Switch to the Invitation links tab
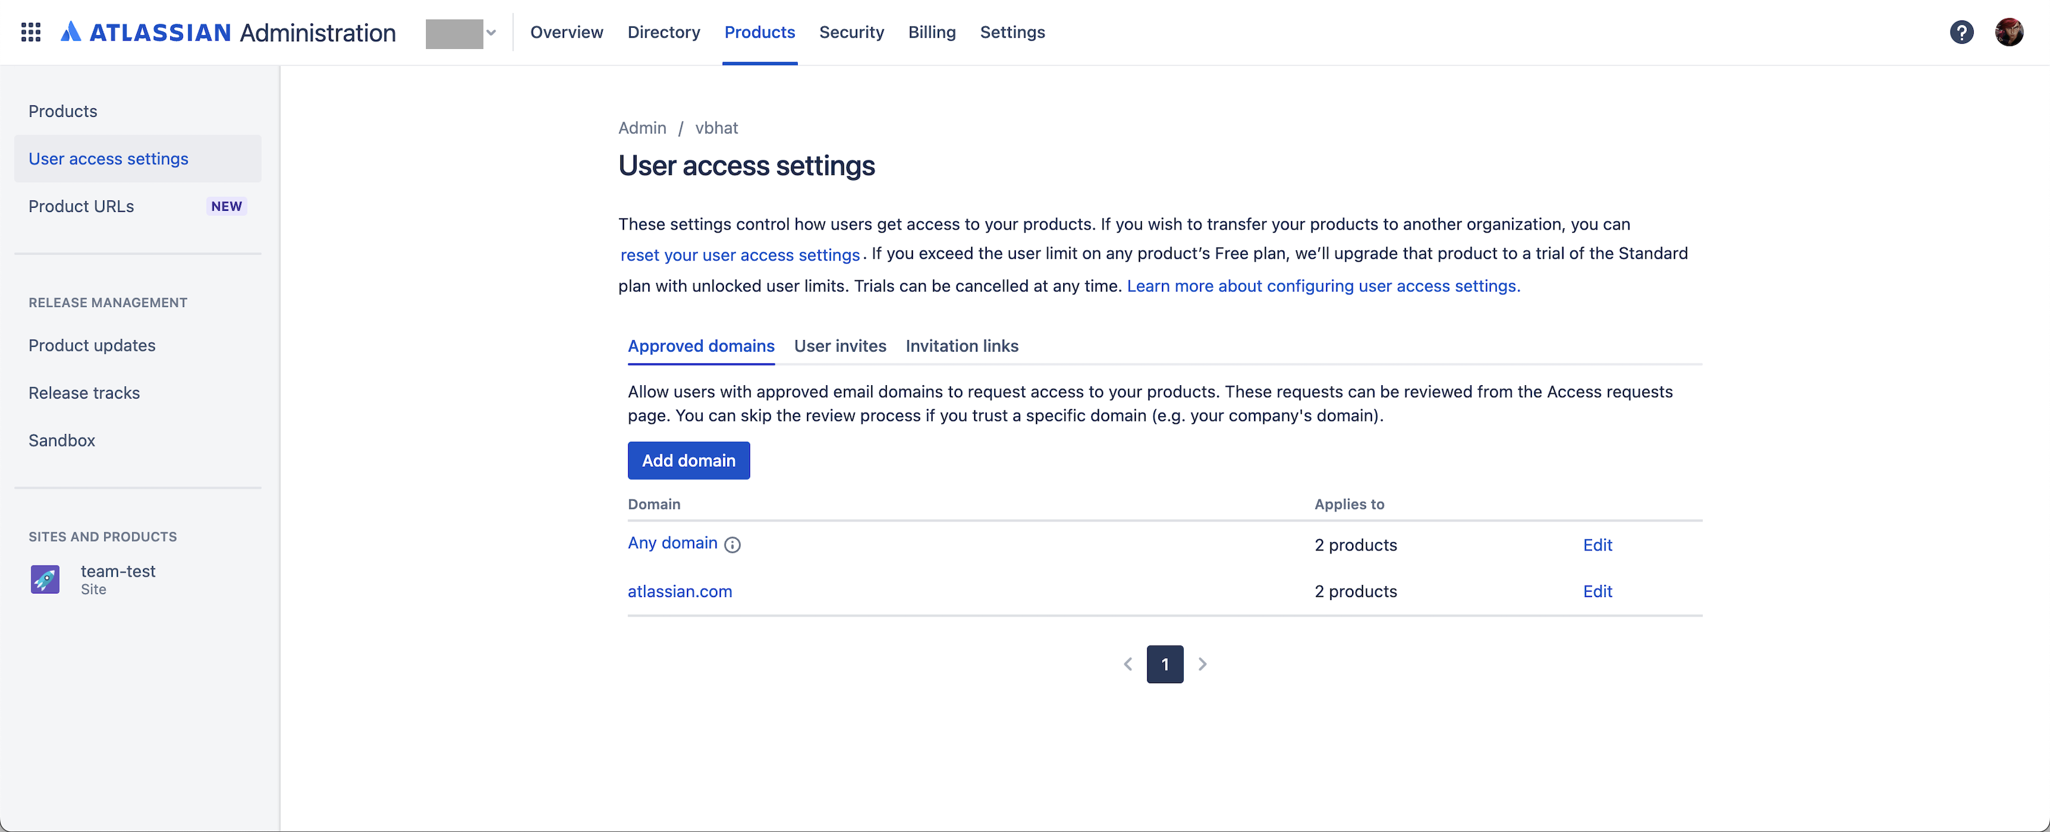The image size is (2050, 832). [961, 346]
